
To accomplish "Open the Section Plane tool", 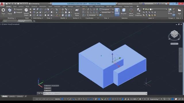I will pyautogui.click(x=77, y=12).
